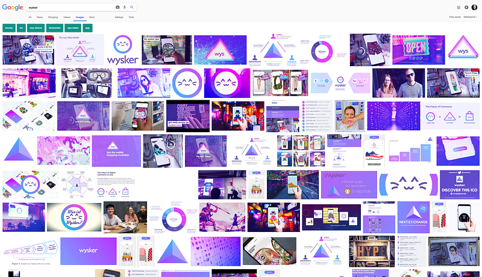Screen dimensions: 482x277
Task: Click the camera search-by-image icon
Action: tap(117, 7)
